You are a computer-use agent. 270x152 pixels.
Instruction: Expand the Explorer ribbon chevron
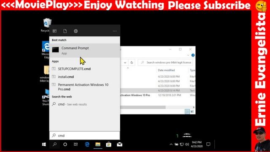coord(188,55)
